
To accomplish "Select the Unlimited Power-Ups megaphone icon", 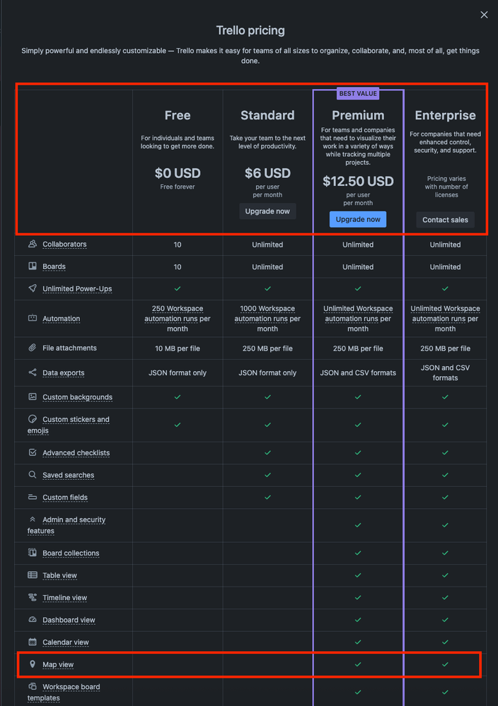I will [x=31, y=288].
